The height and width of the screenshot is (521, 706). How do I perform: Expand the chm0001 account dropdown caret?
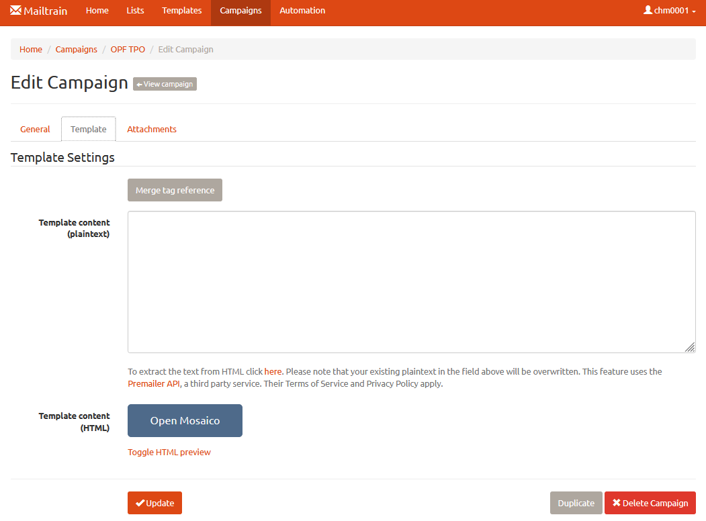[x=694, y=11]
